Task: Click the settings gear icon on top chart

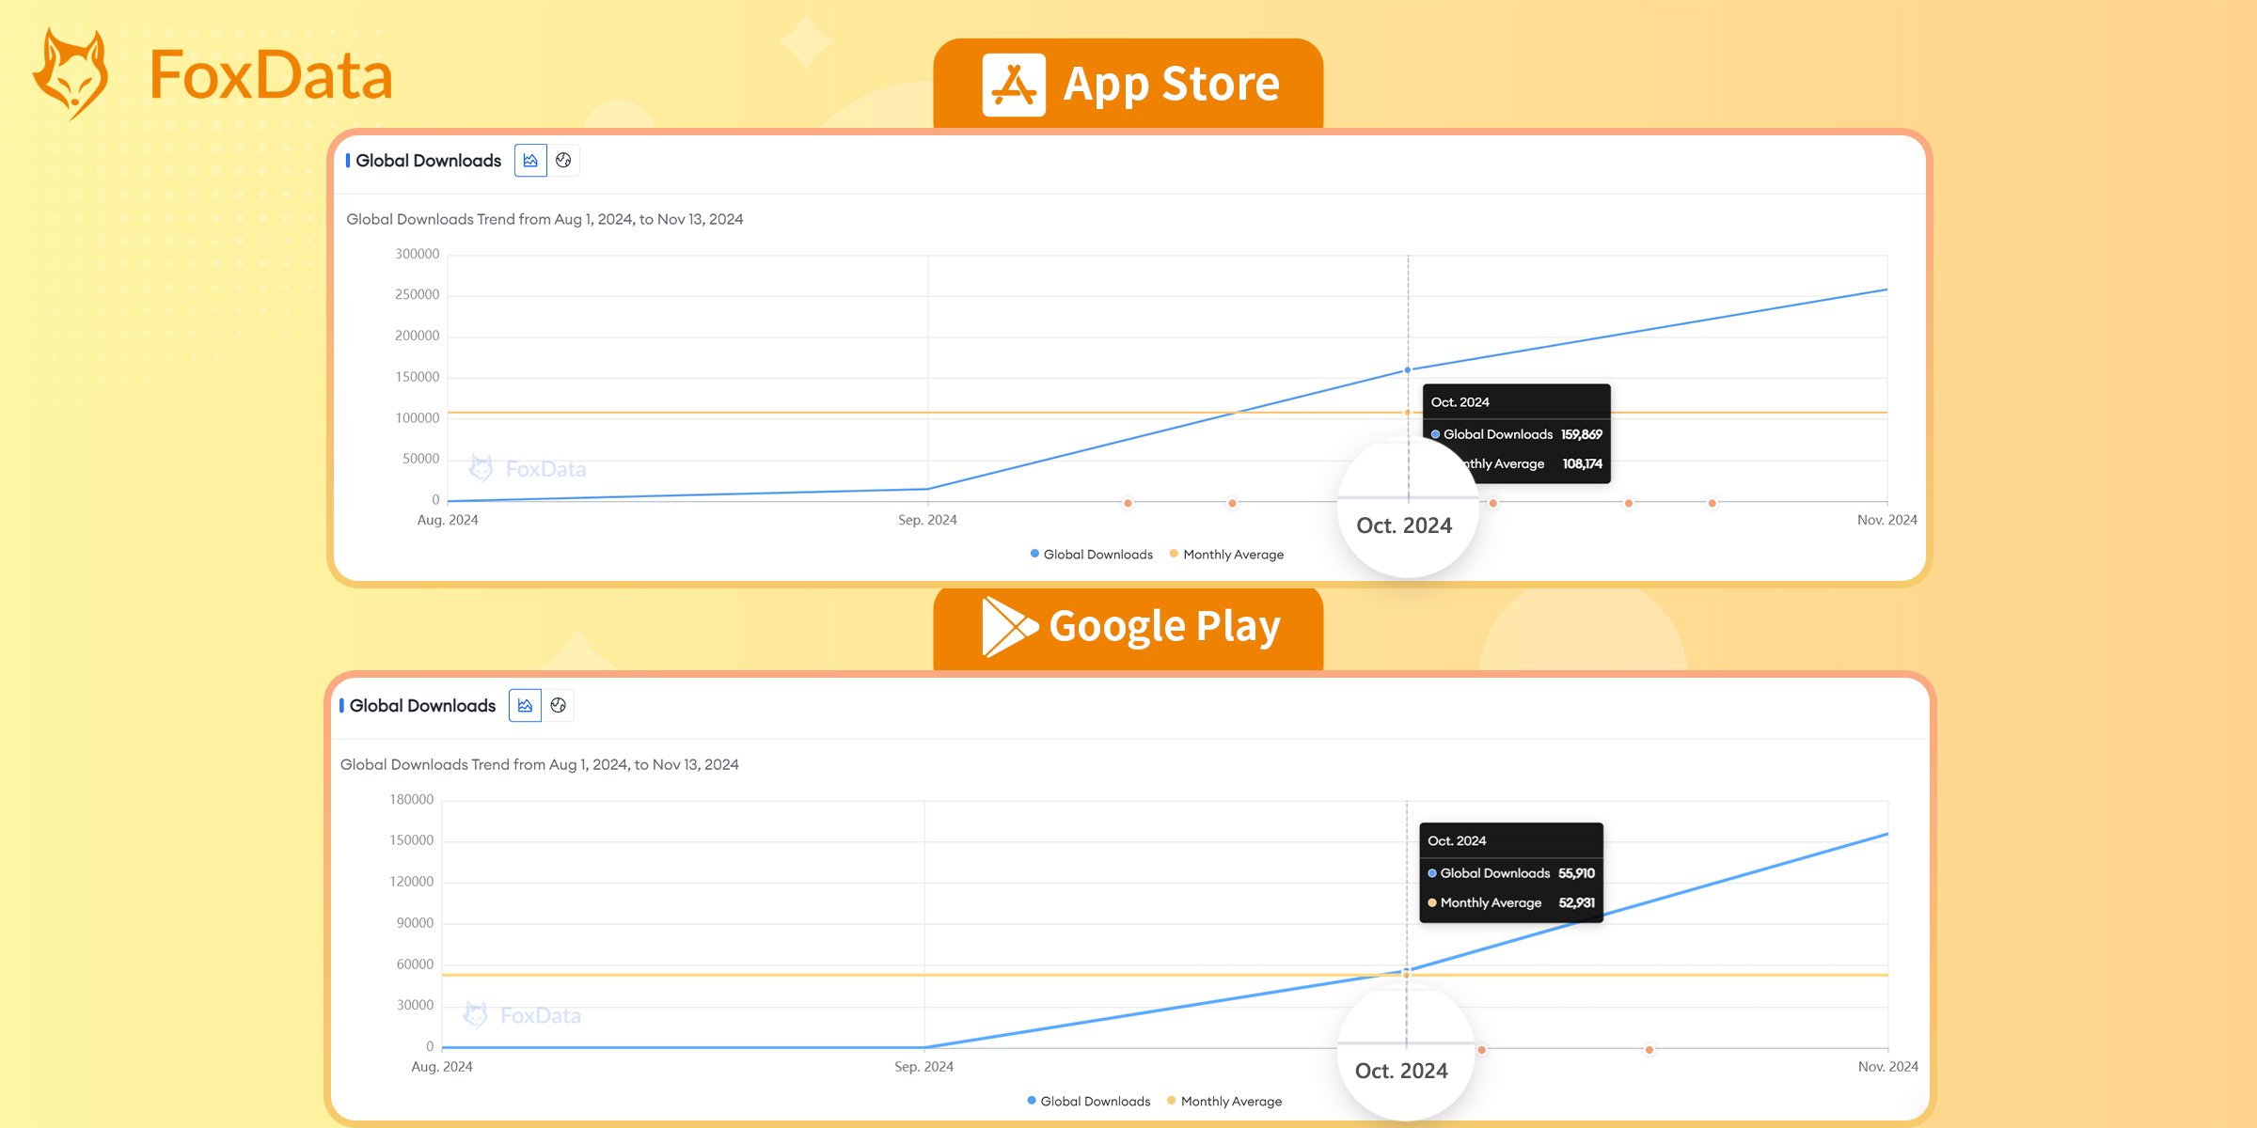Action: pyautogui.click(x=562, y=160)
